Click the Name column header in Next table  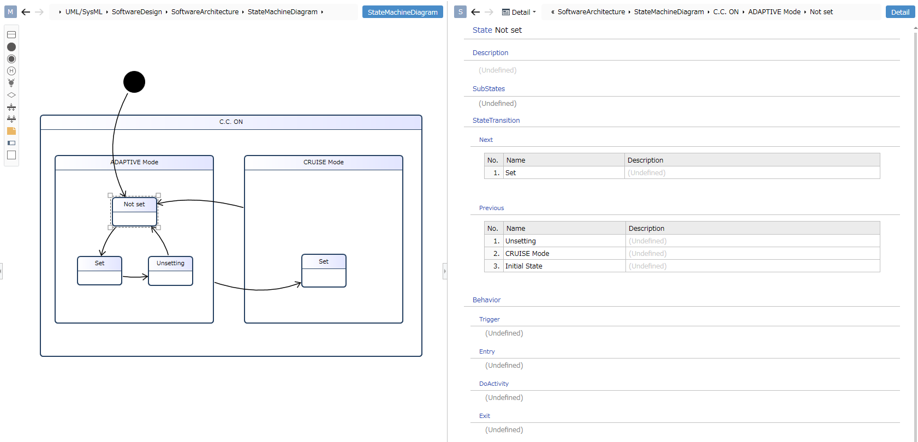[564, 160]
